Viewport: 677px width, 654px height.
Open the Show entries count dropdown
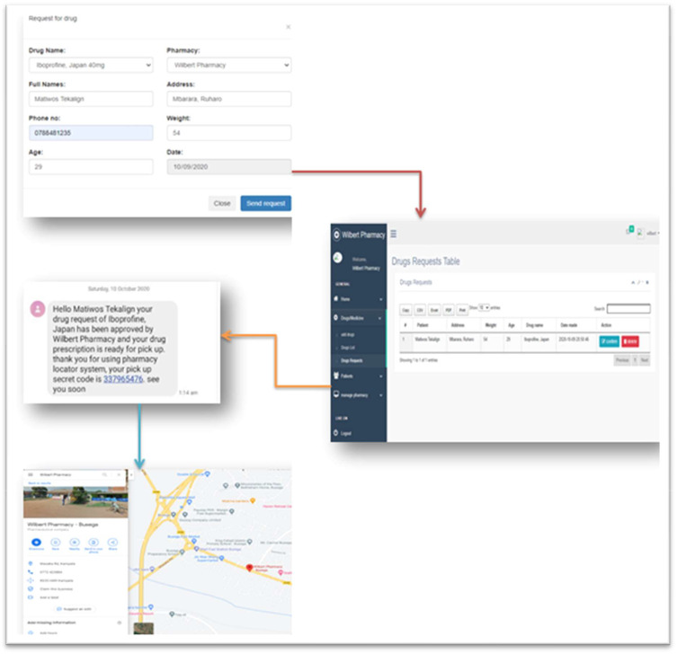pyautogui.click(x=484, y=307)
